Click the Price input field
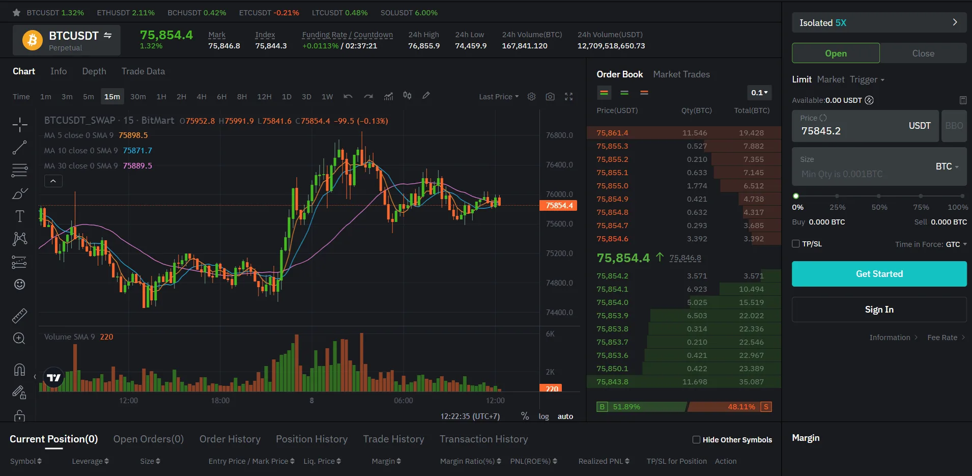 865,126
